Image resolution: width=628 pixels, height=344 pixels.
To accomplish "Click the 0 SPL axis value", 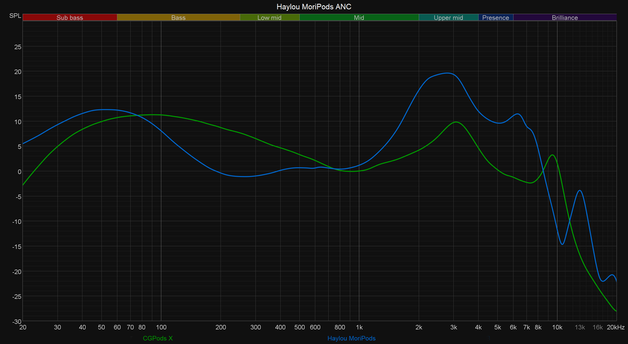I will pyautogui.click(x=20, y=172).
